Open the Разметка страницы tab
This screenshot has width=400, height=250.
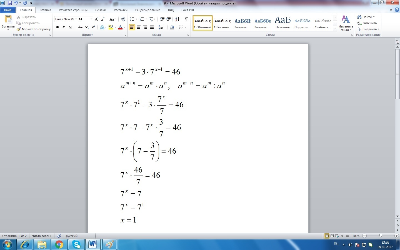73,10
